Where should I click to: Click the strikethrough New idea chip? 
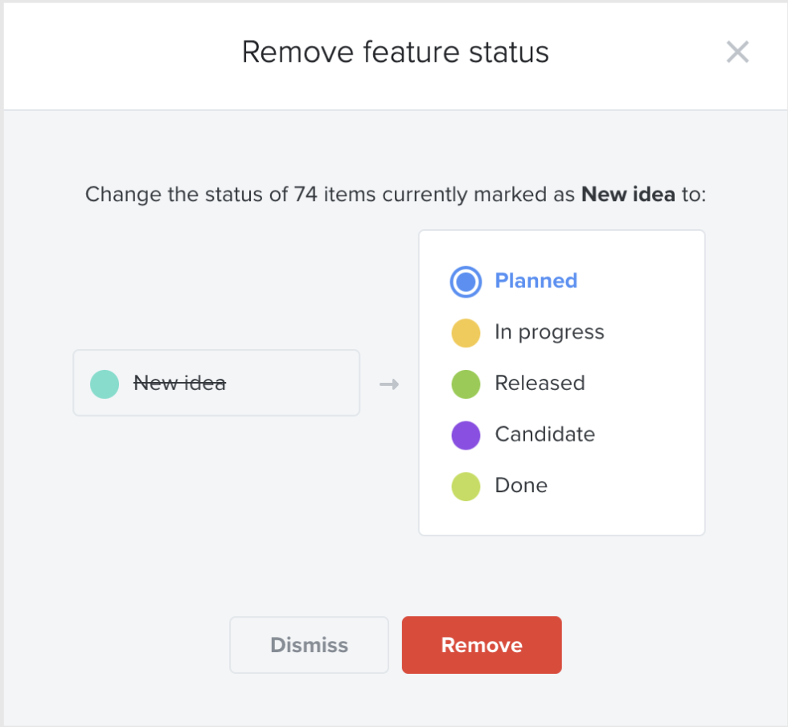(x=216, y=383)
